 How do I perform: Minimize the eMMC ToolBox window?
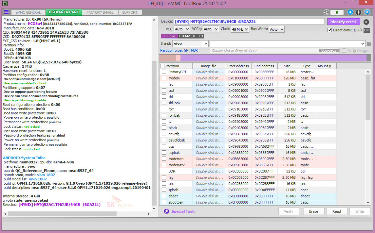point(346,3)
